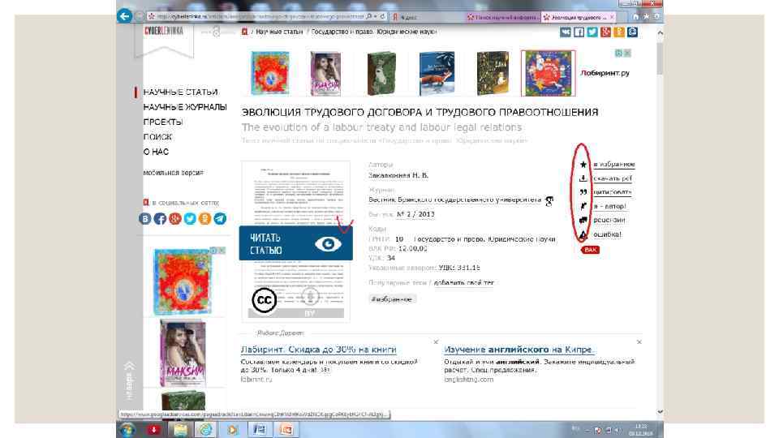Open the file explorer taskbar icon

tap(180, 430)
